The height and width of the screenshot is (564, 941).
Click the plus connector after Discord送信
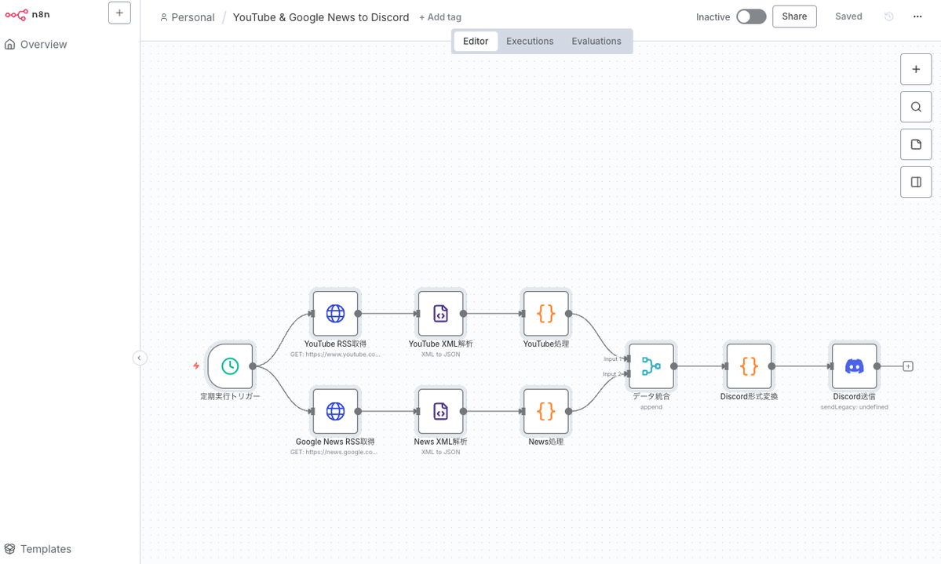coord(908,366)
